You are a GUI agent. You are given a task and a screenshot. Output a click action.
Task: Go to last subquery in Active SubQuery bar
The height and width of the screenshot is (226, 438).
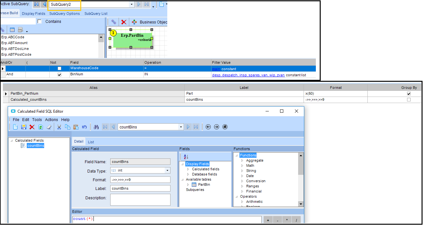coord(147,5)
